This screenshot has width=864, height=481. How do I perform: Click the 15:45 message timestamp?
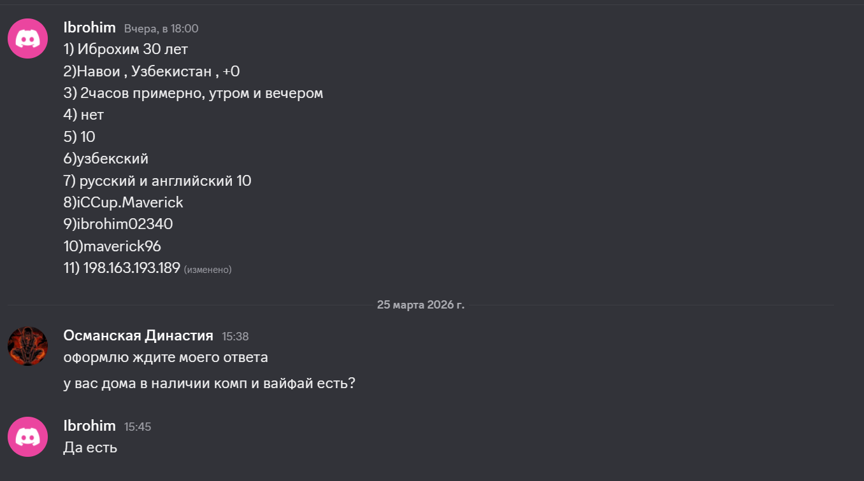pyautogui.click(x=138, y=426)
